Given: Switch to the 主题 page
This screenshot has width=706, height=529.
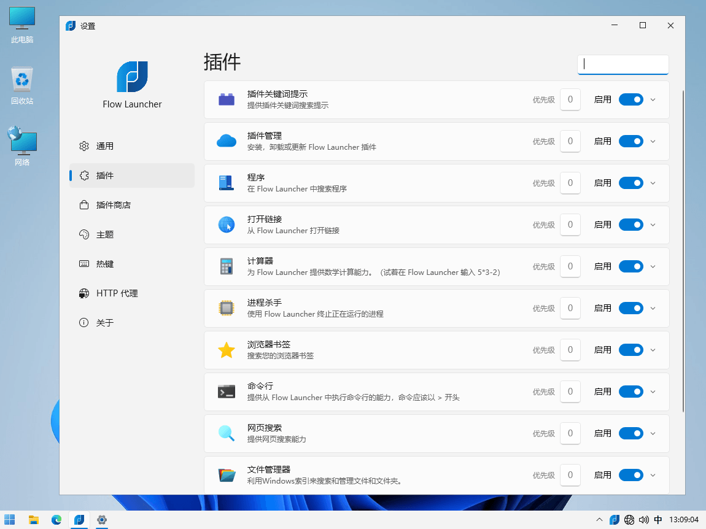Looking at the screenshot, I should (132, 234).
